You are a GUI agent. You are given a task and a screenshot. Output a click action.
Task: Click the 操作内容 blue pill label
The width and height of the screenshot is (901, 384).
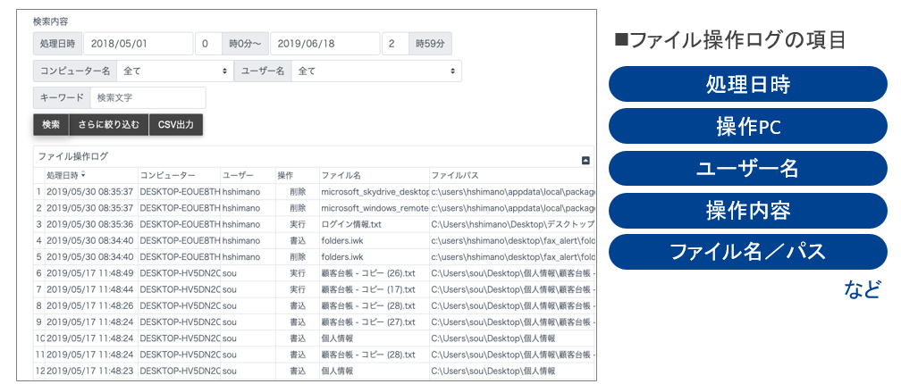pyautogui.click(x=748, y=211)
